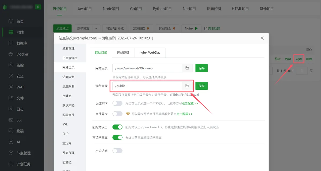Click the green 添加站点 button
The image size is (321, 171).
(x=62, y=28)
